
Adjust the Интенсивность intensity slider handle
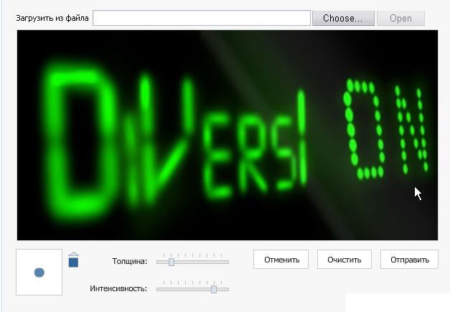click(214, 289)
